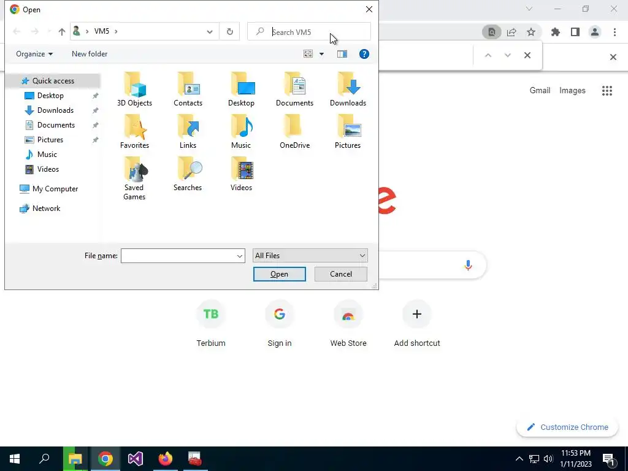Select Music in the sidebar
Screen dimensions: 628x471
pyautogui.click(x=47, y=155)
